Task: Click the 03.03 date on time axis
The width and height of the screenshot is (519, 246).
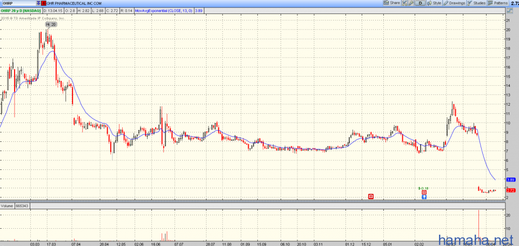Action: tap(35, 244)
